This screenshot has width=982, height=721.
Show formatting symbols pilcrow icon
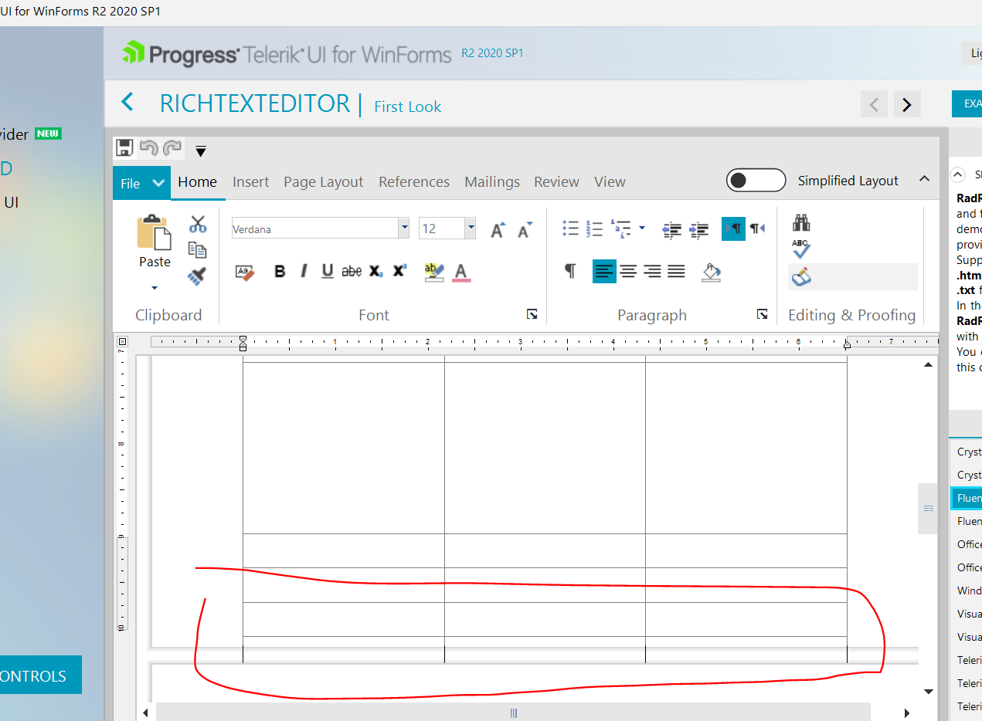(570, 271)
